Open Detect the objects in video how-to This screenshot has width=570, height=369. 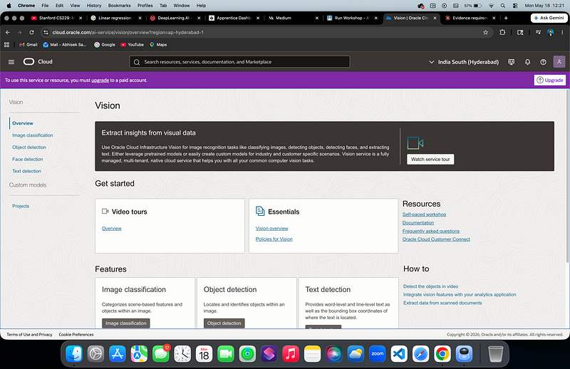[x=430, y=286]
